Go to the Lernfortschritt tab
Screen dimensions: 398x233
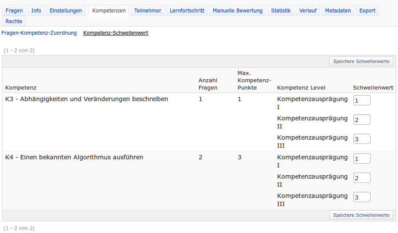point(187,11)
